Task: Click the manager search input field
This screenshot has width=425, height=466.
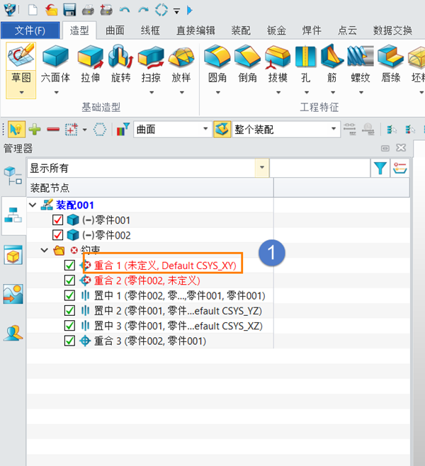Action: 319,169
